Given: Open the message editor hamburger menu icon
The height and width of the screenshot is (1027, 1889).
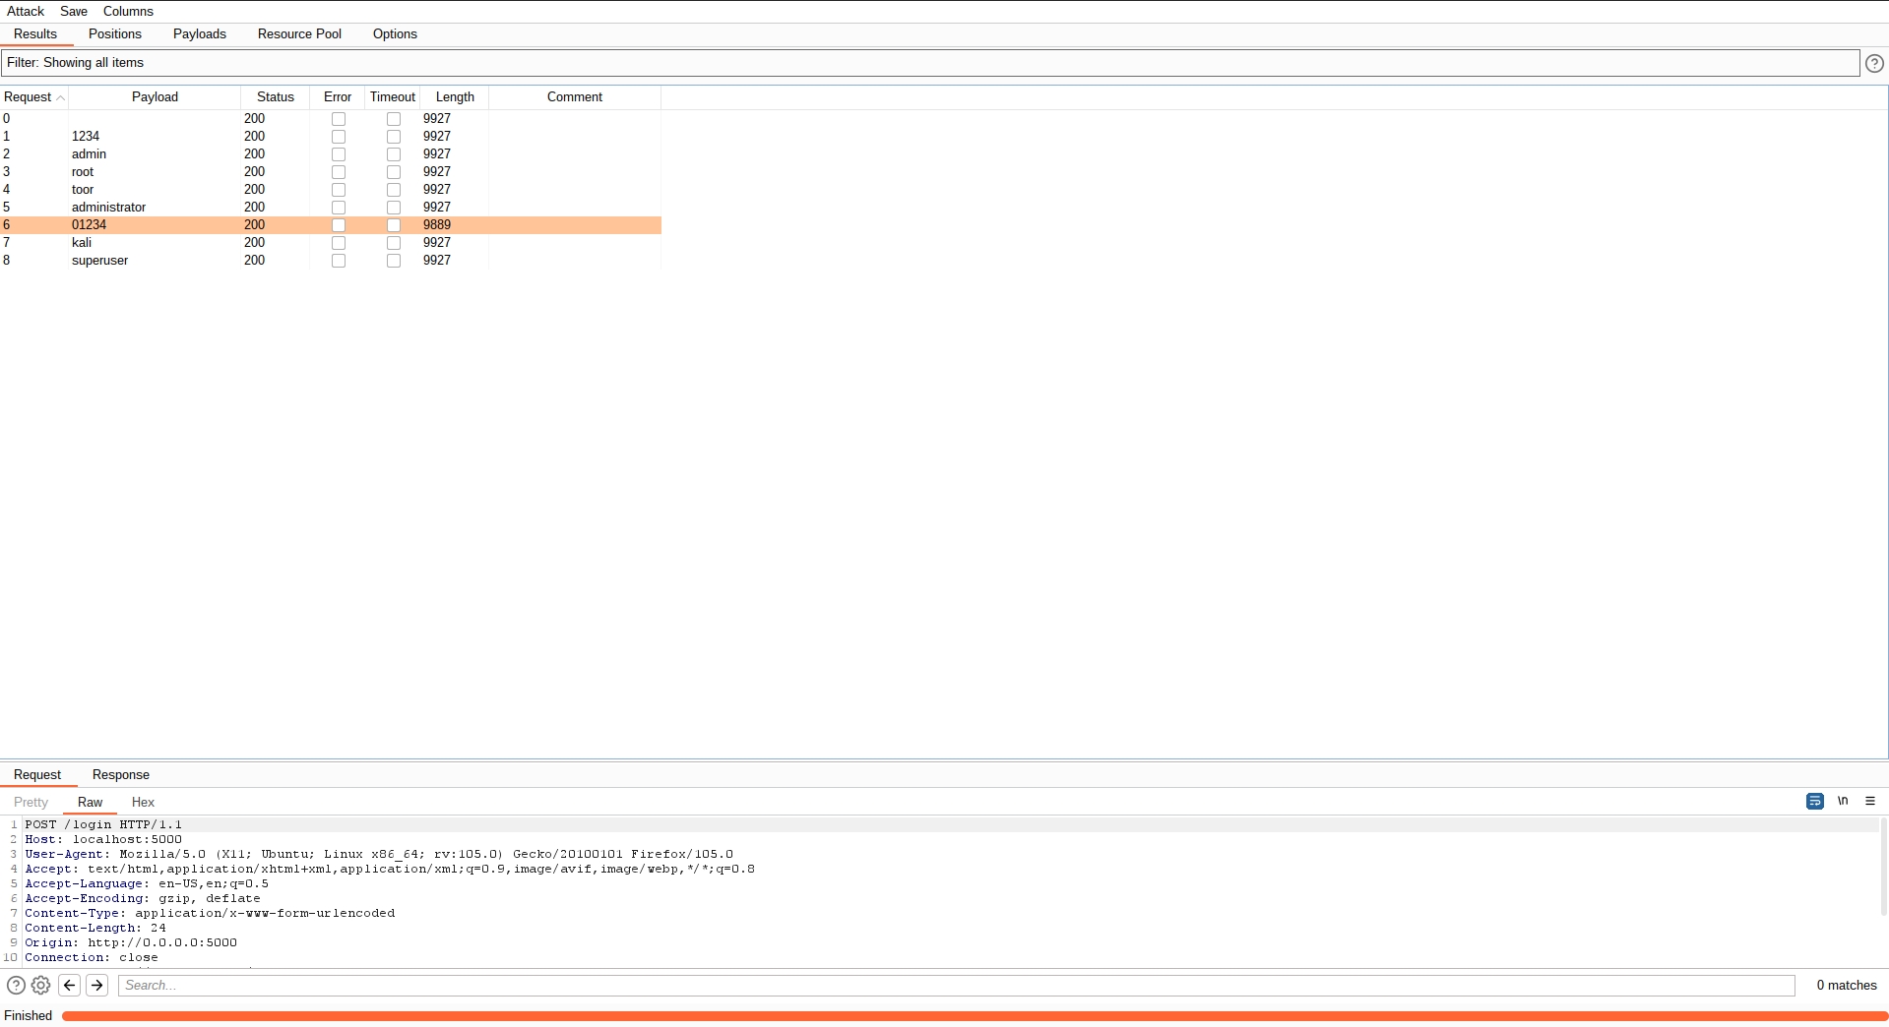Looking at the screenshot, I should 1870,801.
